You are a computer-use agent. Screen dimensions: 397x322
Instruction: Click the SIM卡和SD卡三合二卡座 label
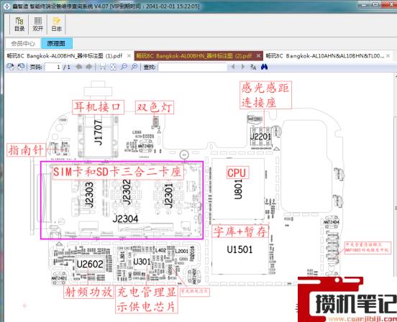coord(118,172)
